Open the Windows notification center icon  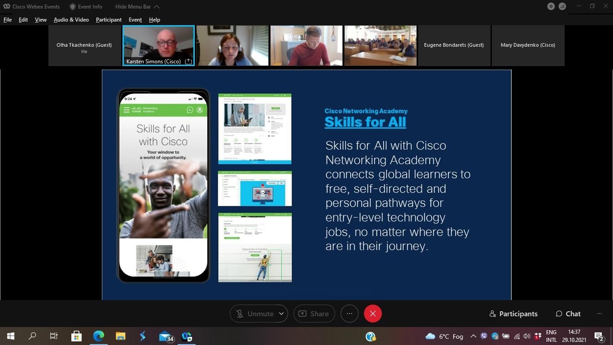[599, 336]
